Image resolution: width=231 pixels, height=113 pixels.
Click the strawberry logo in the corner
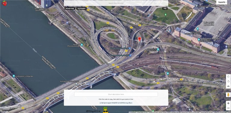click(x=5, y=3)
